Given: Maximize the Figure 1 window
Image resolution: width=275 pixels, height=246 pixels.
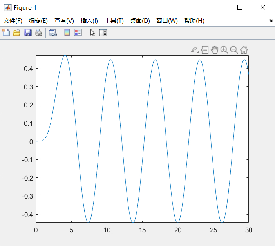Looking at the screenshot, I should 240,7.
